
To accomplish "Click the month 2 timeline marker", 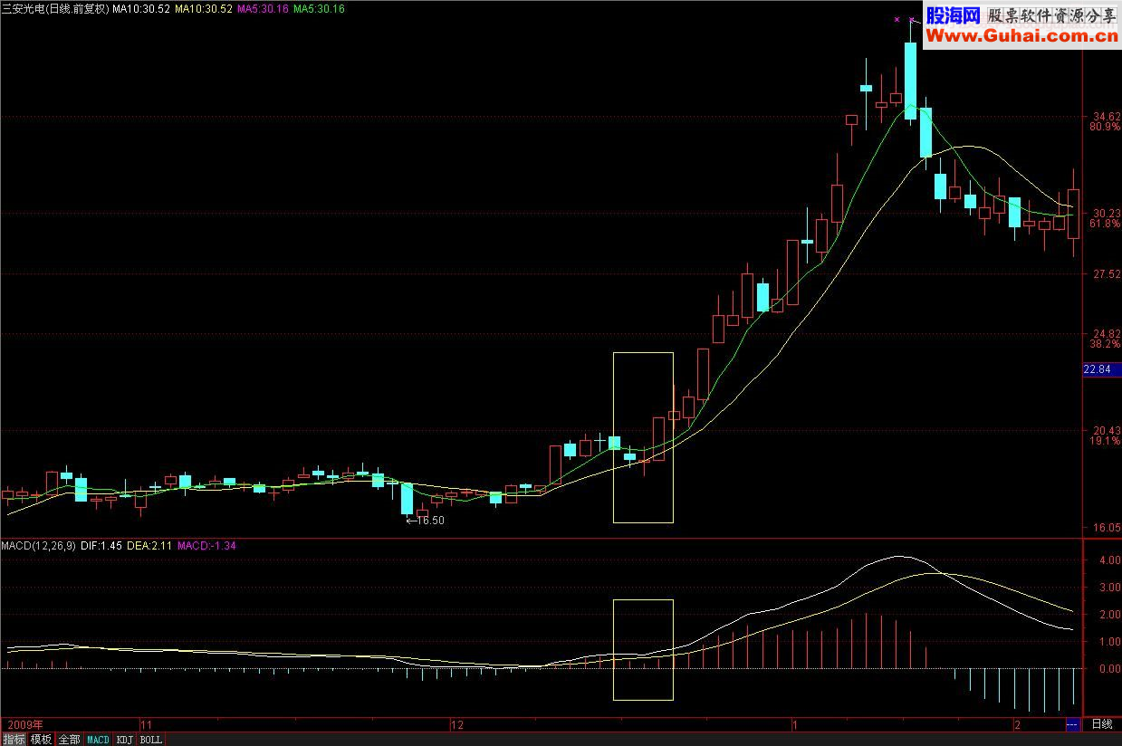I will tap(1017, 725).
